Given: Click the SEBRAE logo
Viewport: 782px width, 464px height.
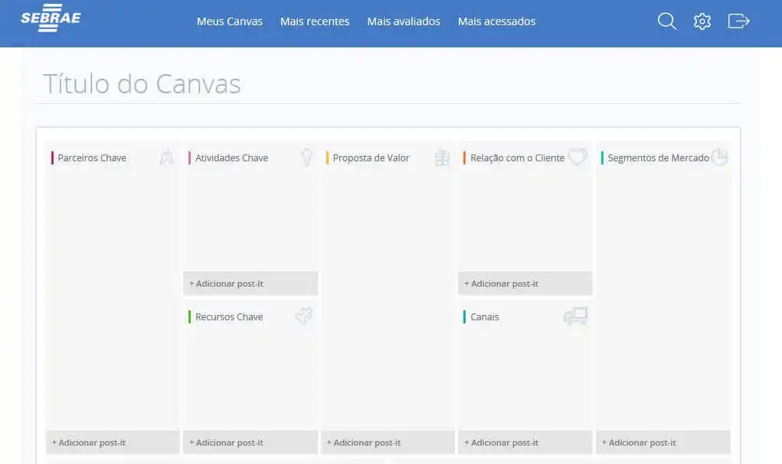Looking at the screenshot, I should (x=50, y=19).
